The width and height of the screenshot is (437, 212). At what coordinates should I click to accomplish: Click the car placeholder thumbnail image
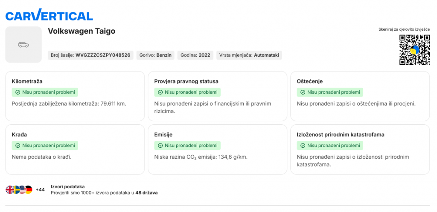23,45
